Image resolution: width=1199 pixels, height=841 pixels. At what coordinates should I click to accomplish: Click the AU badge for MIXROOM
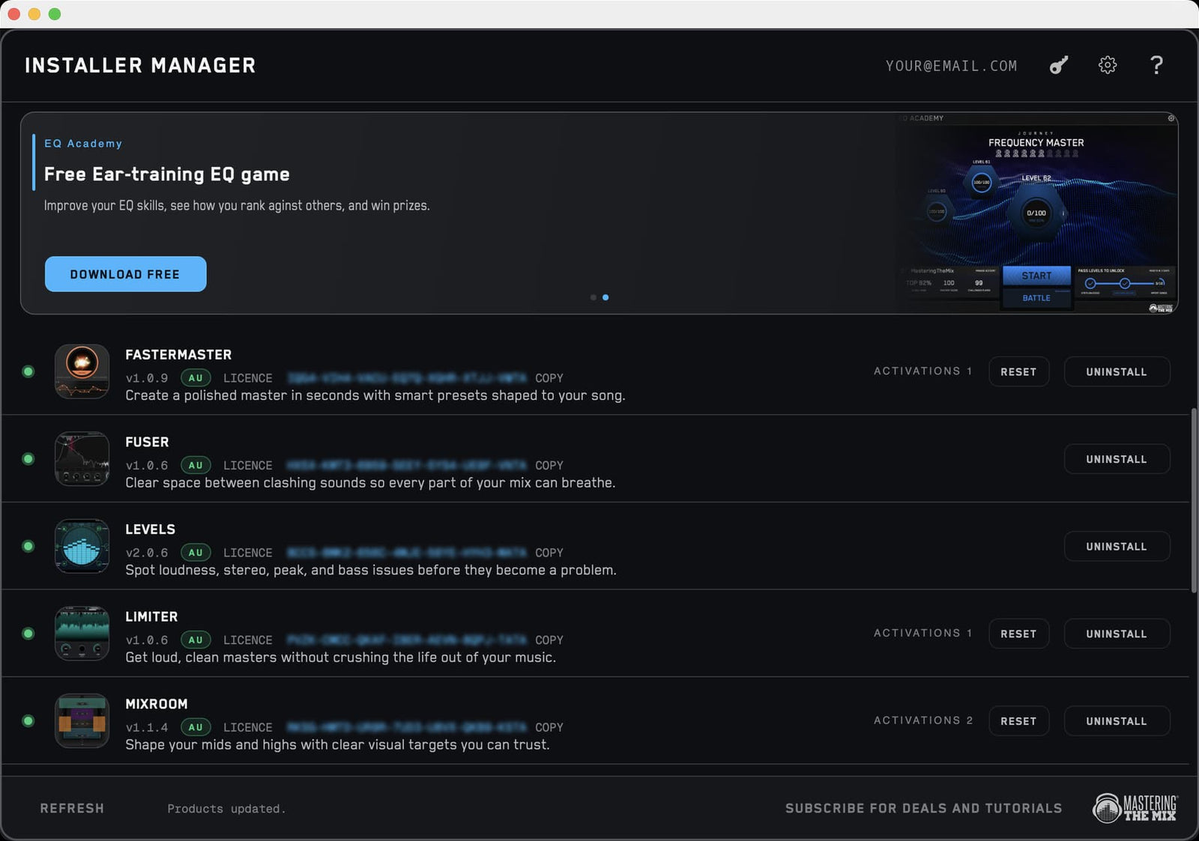point(196,727)
